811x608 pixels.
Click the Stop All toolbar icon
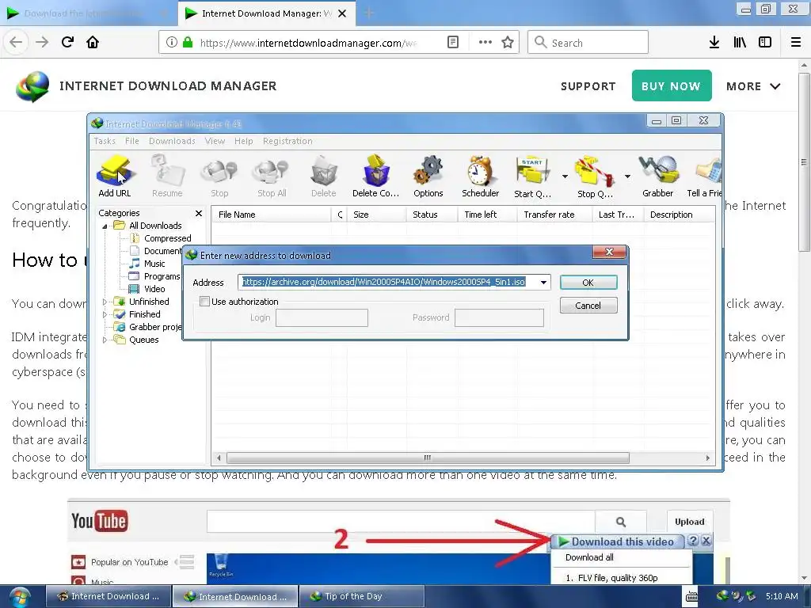click(x=272, y=176)
